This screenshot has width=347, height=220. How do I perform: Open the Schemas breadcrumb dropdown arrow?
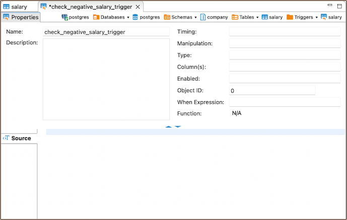(195, 17)
